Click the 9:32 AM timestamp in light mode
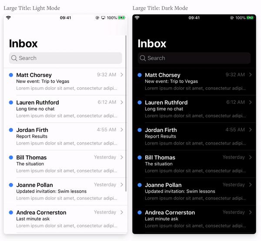The image size is (261, 241). pos(107,75)
